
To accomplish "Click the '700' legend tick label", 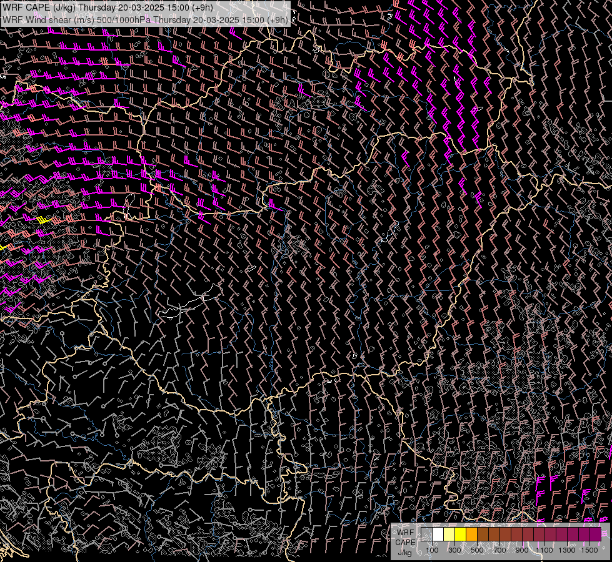I will [499, 550].
